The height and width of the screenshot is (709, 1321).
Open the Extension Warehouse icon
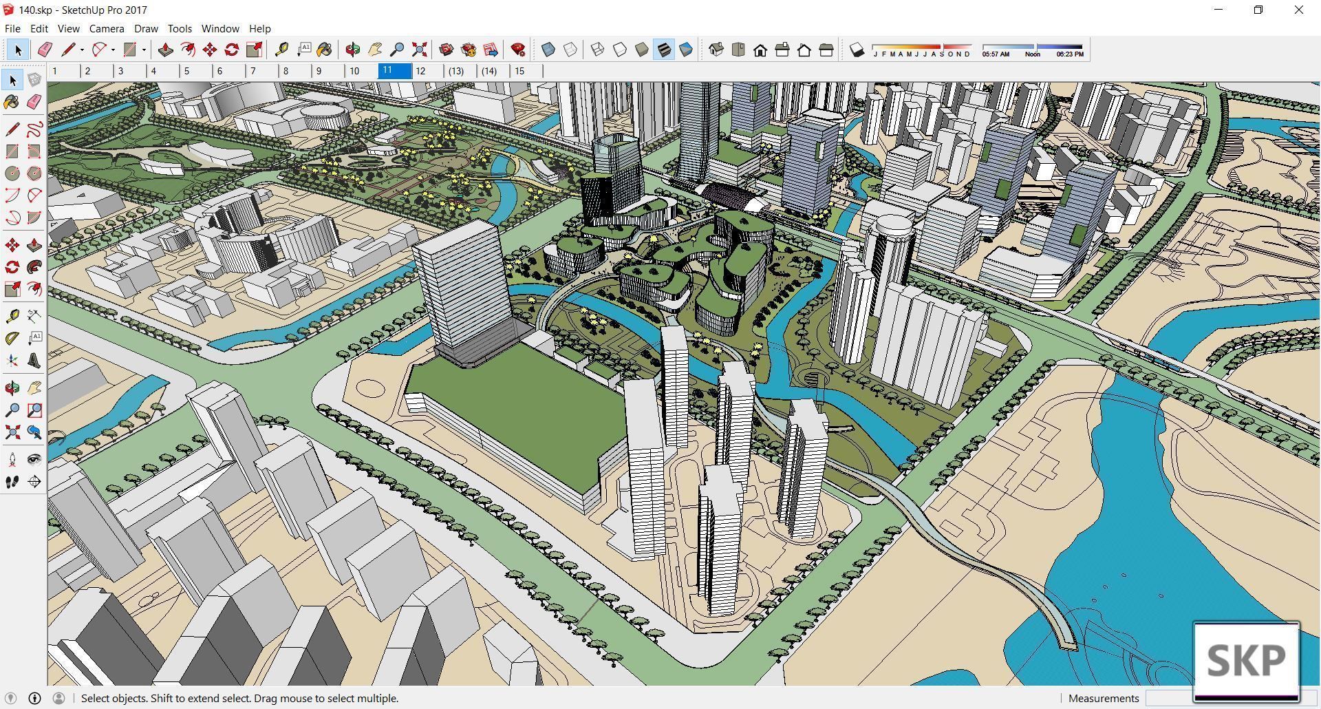pos(469,50)
